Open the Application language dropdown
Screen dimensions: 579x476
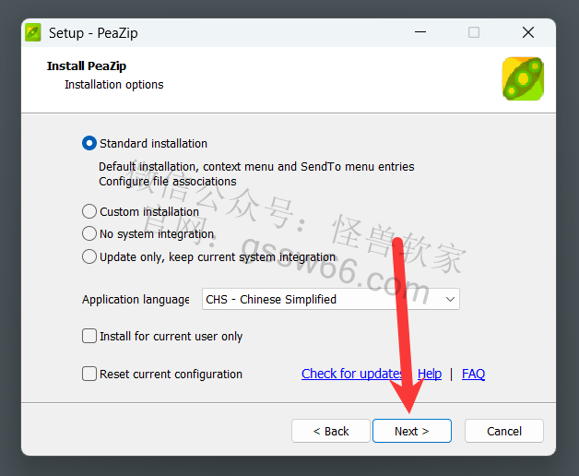tap(330, 299)
